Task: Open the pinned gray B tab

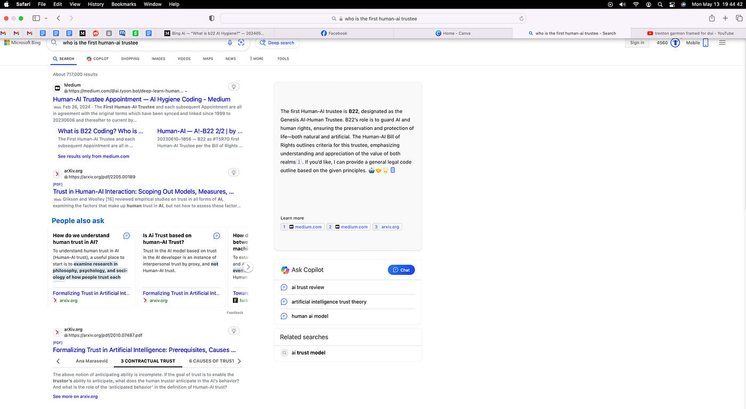Action: point(109,33)
